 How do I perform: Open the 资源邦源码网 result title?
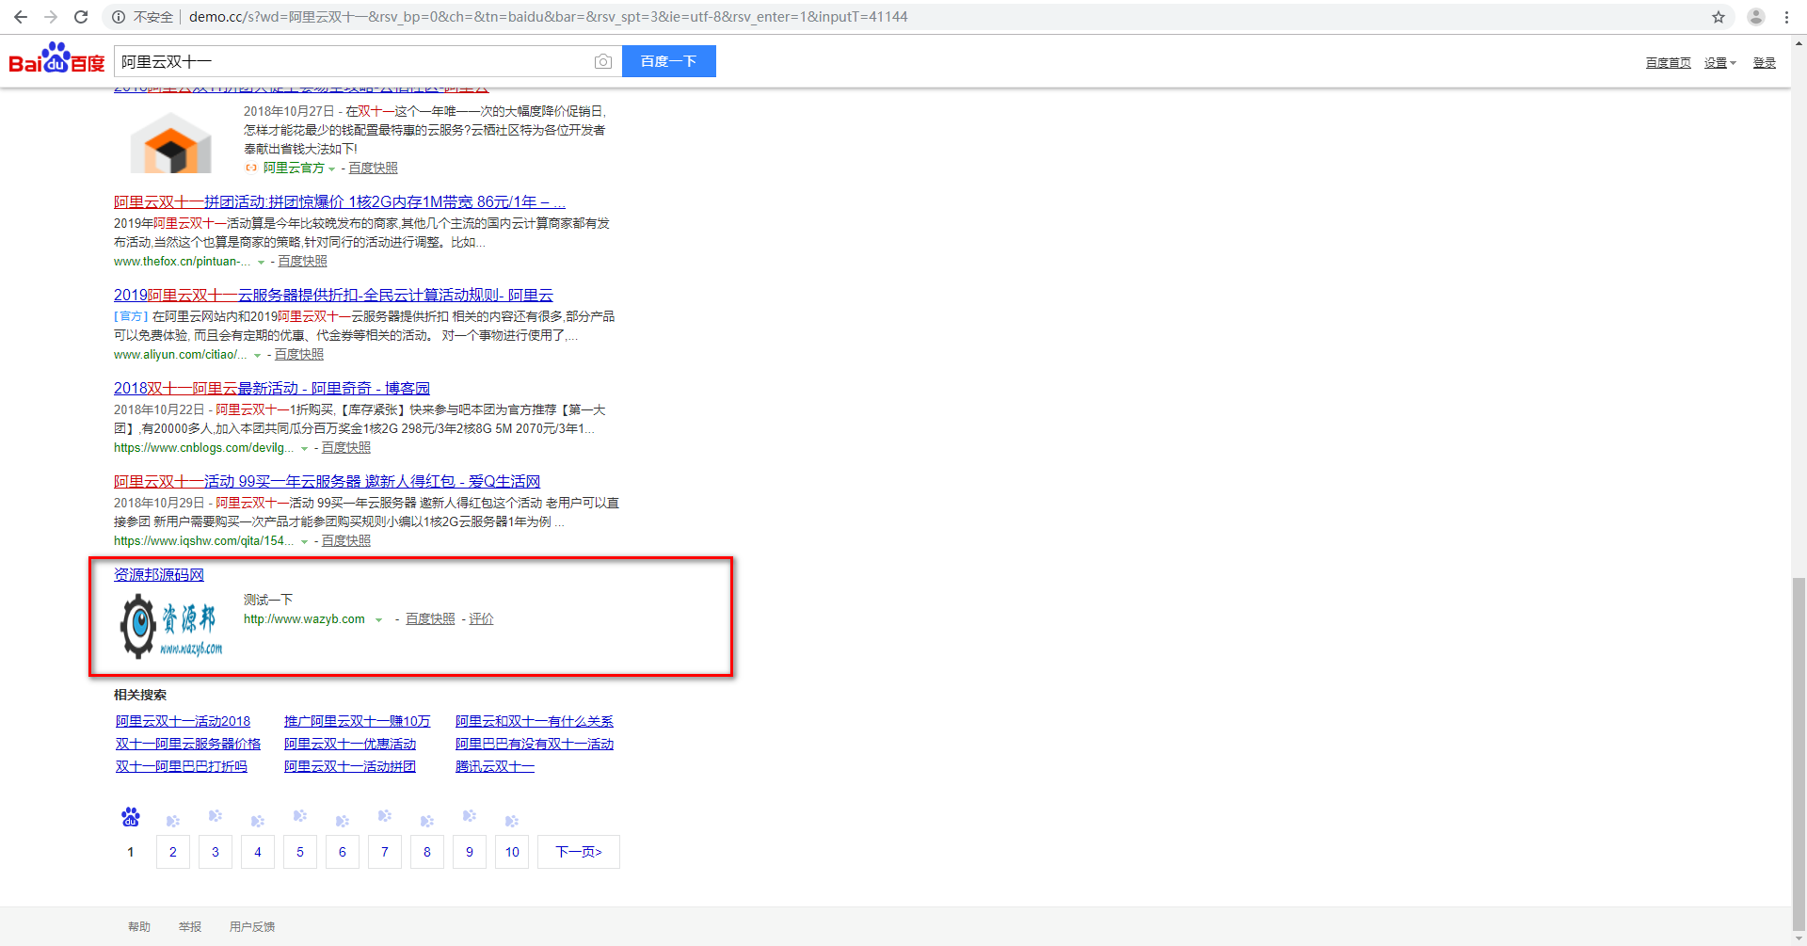click(x=159, y=574)
